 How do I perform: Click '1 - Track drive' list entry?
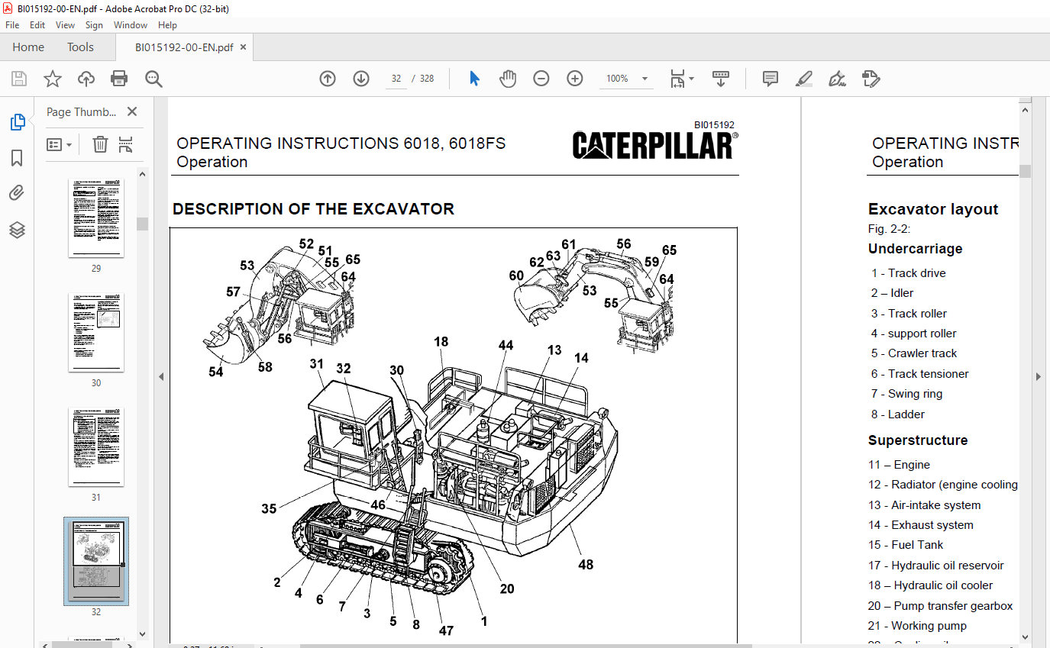[908, 273]
